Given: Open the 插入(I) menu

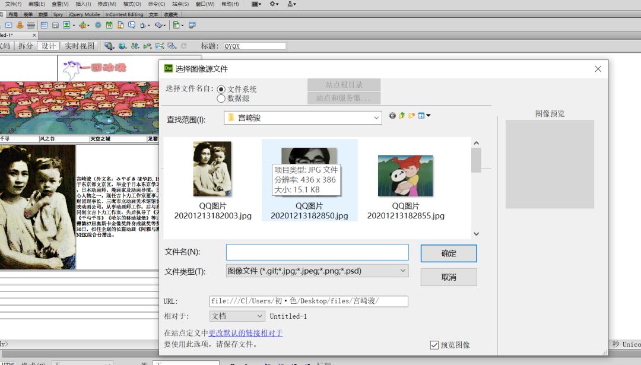Looking at the screenshot, I should tap(84, 4).
